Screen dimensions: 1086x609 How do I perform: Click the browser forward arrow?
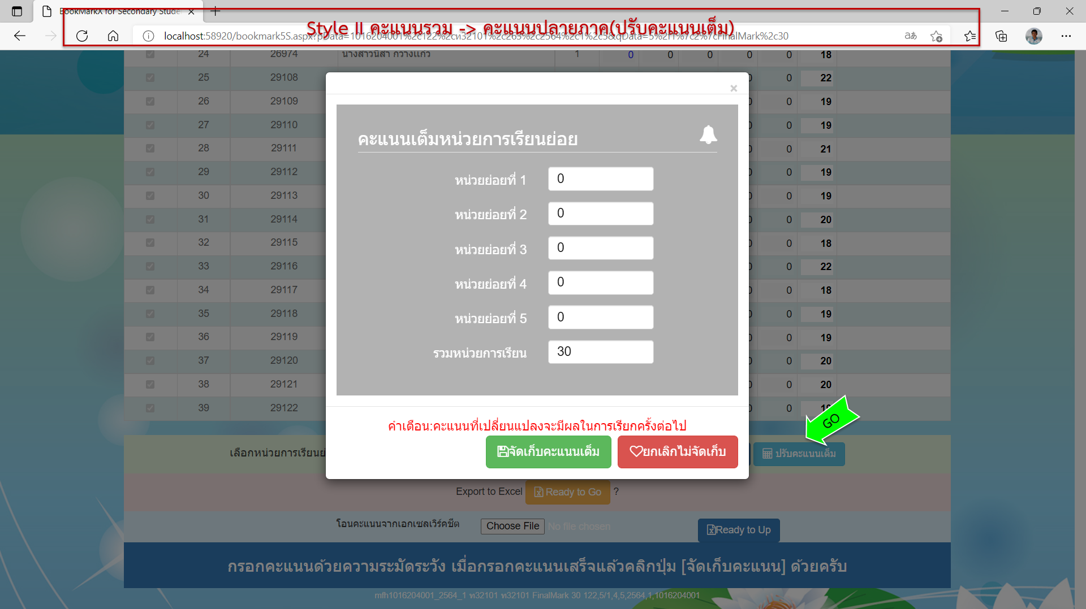coord(51,36)
